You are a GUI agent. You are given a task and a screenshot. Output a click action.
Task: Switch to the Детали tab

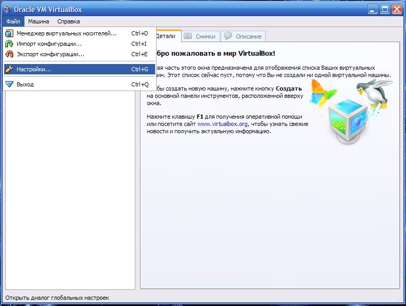[168, 36]
